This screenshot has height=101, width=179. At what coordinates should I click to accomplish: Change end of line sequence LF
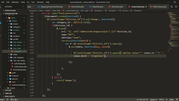(x=167, y=100)
